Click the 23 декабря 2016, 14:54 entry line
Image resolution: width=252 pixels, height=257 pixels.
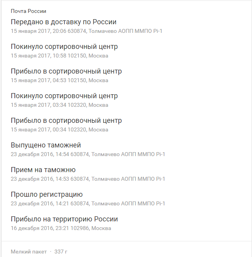coord(88,154)
